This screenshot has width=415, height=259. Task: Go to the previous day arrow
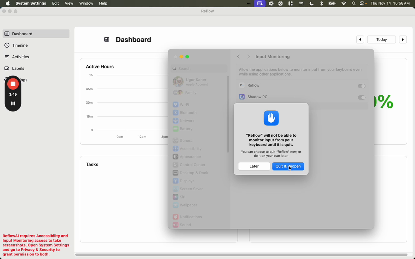tap(360, 40)
